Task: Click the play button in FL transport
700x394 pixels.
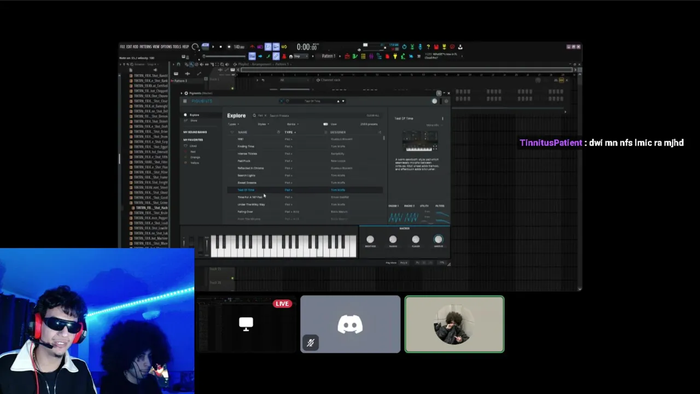Action: [x=213, y=47]
